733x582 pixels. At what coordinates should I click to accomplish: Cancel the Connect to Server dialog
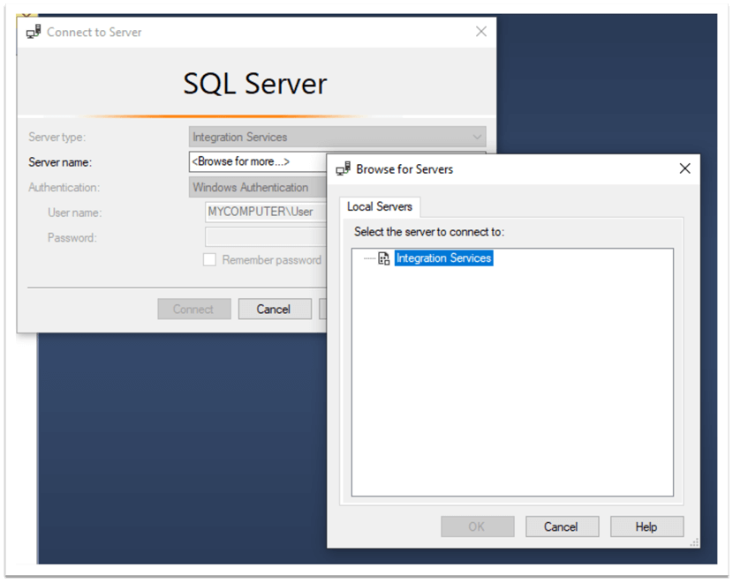(275, 309)
